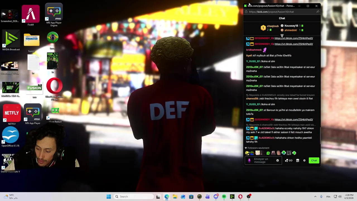Open the NETFLY desktop shortcut

[12, 114]
